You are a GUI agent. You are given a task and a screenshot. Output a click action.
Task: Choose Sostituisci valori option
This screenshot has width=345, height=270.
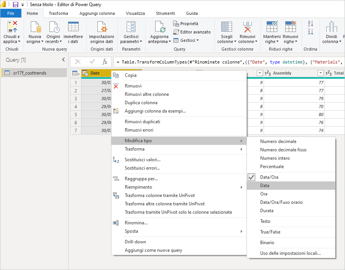(179, 160)
